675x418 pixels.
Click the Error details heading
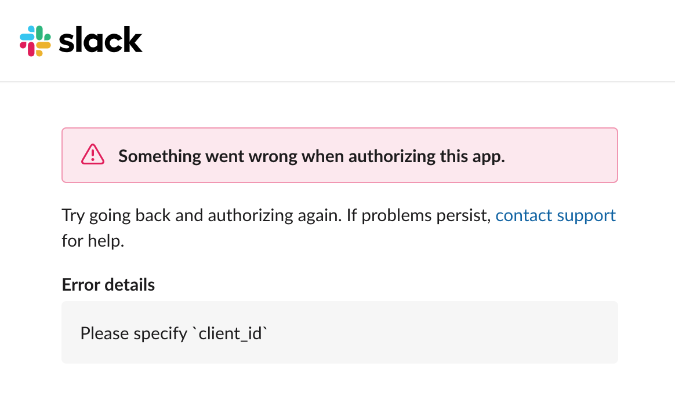click(108, 284)
